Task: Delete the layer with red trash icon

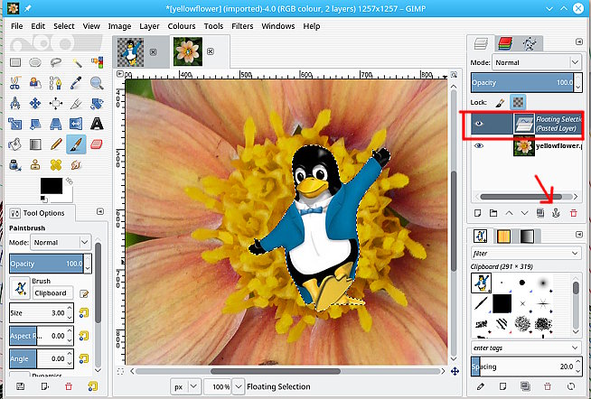Action: tap(574, 213)
